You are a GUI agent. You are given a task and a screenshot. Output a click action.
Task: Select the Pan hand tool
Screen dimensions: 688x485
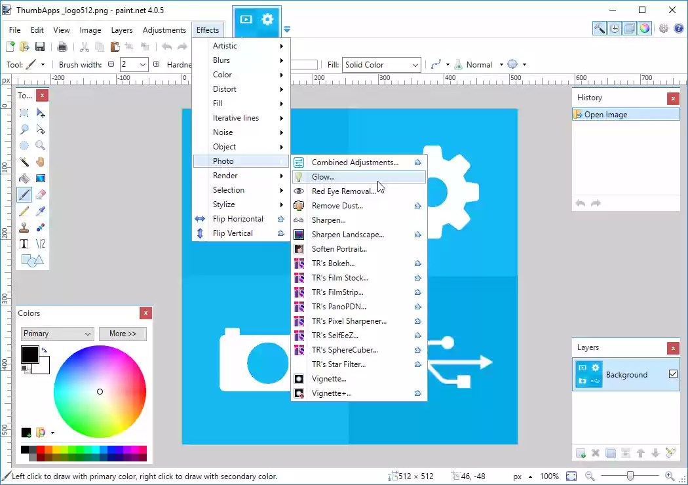click(41, 162)
